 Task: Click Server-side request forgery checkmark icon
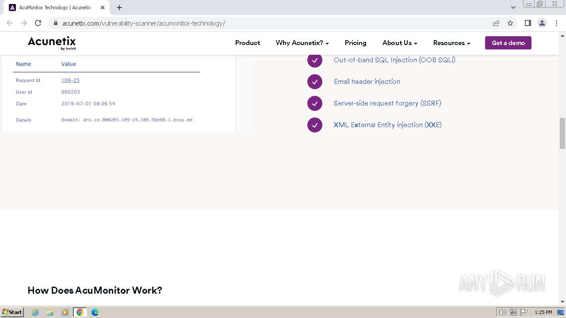(315, 103)
